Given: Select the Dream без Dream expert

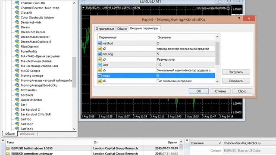Looking at the screenshot, I should pos(33,32).
